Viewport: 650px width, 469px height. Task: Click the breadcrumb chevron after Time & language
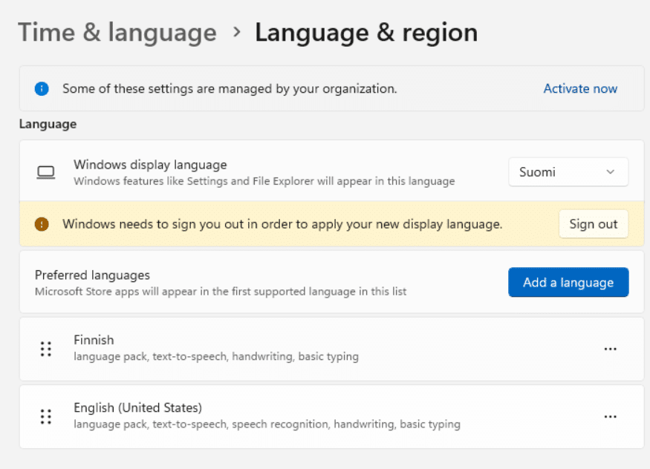[x=237, y=32]
